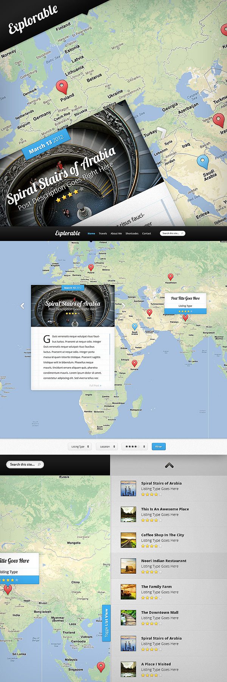227x682 pixels.
Task: Open the This Is An Awesome Place thumbnail
Action: tap(128, 514)
